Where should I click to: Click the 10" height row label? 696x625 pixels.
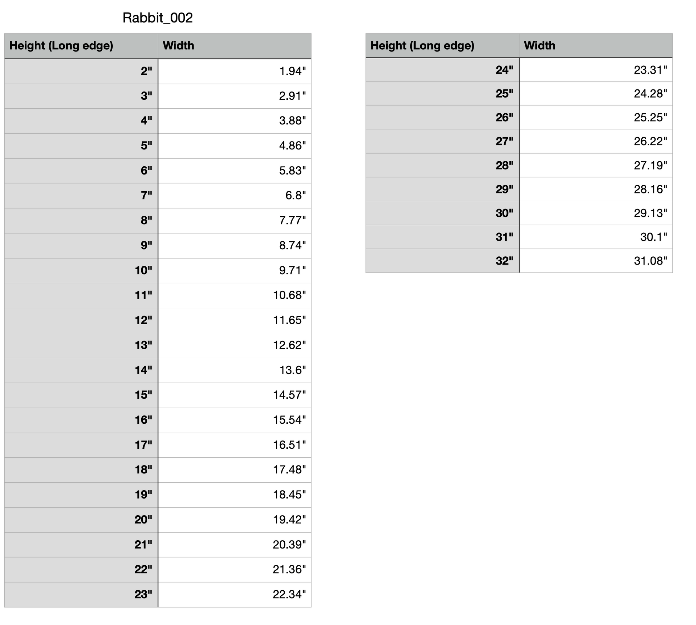[143, 270]
